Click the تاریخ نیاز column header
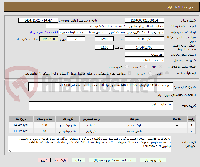Screen dimensions: 200x167 pos(21,119)
